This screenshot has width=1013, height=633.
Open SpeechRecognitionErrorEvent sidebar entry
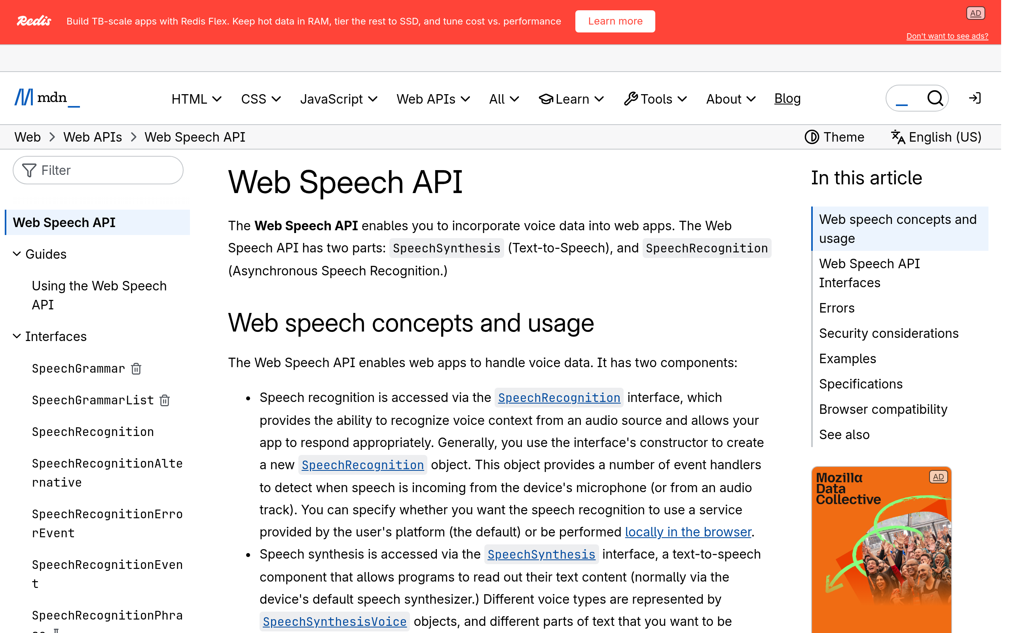click(107, 523)
